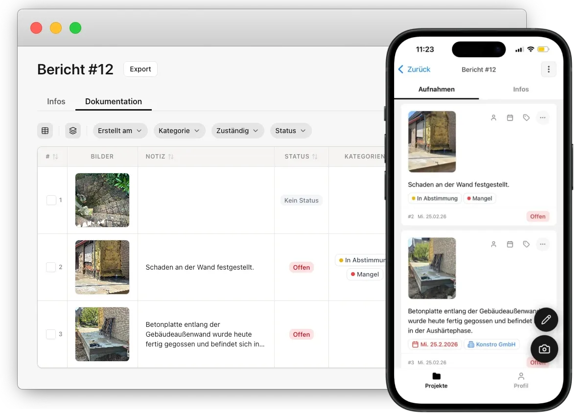Assign person on first phone card
The width and height of the screenshot is (585, 414).
tap(493, 118)
